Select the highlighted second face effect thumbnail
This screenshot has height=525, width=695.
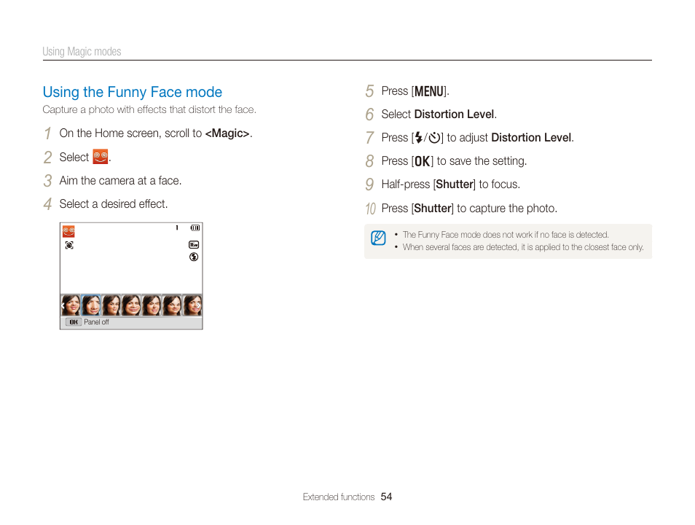pos(91,305)
